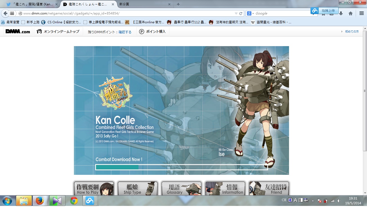This screenshot has height=207, width=367.
Task: Show hidden tray icons arrow
Action: click(x=312, y=201)
